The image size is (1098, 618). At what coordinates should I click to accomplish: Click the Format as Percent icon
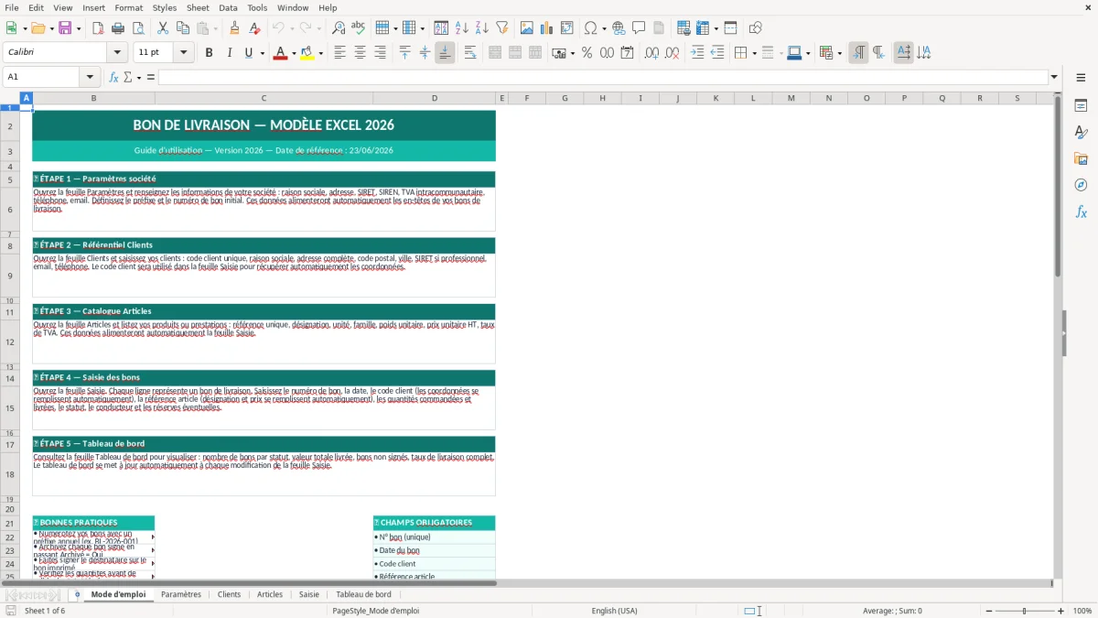(587, 53)
